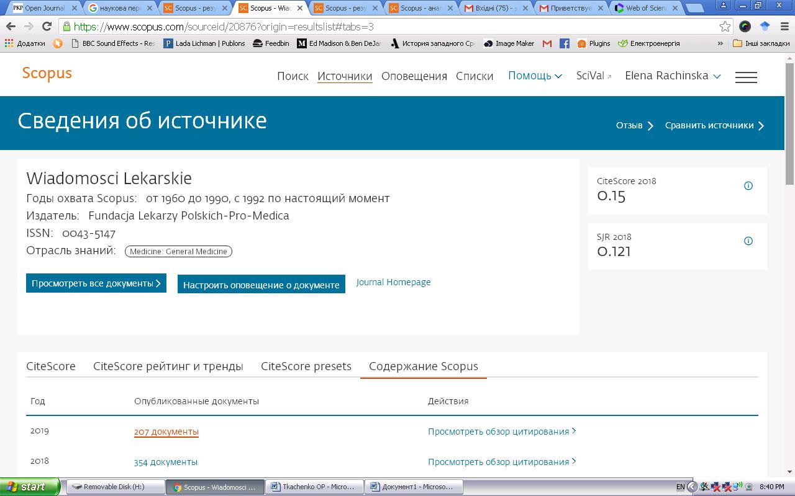Switch to CiteScore presets tab
Viewport: 795px width, 496px height.
point(306,366)
